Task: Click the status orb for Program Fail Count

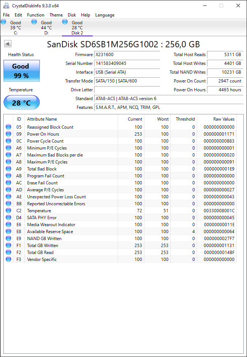Action: 8,176
